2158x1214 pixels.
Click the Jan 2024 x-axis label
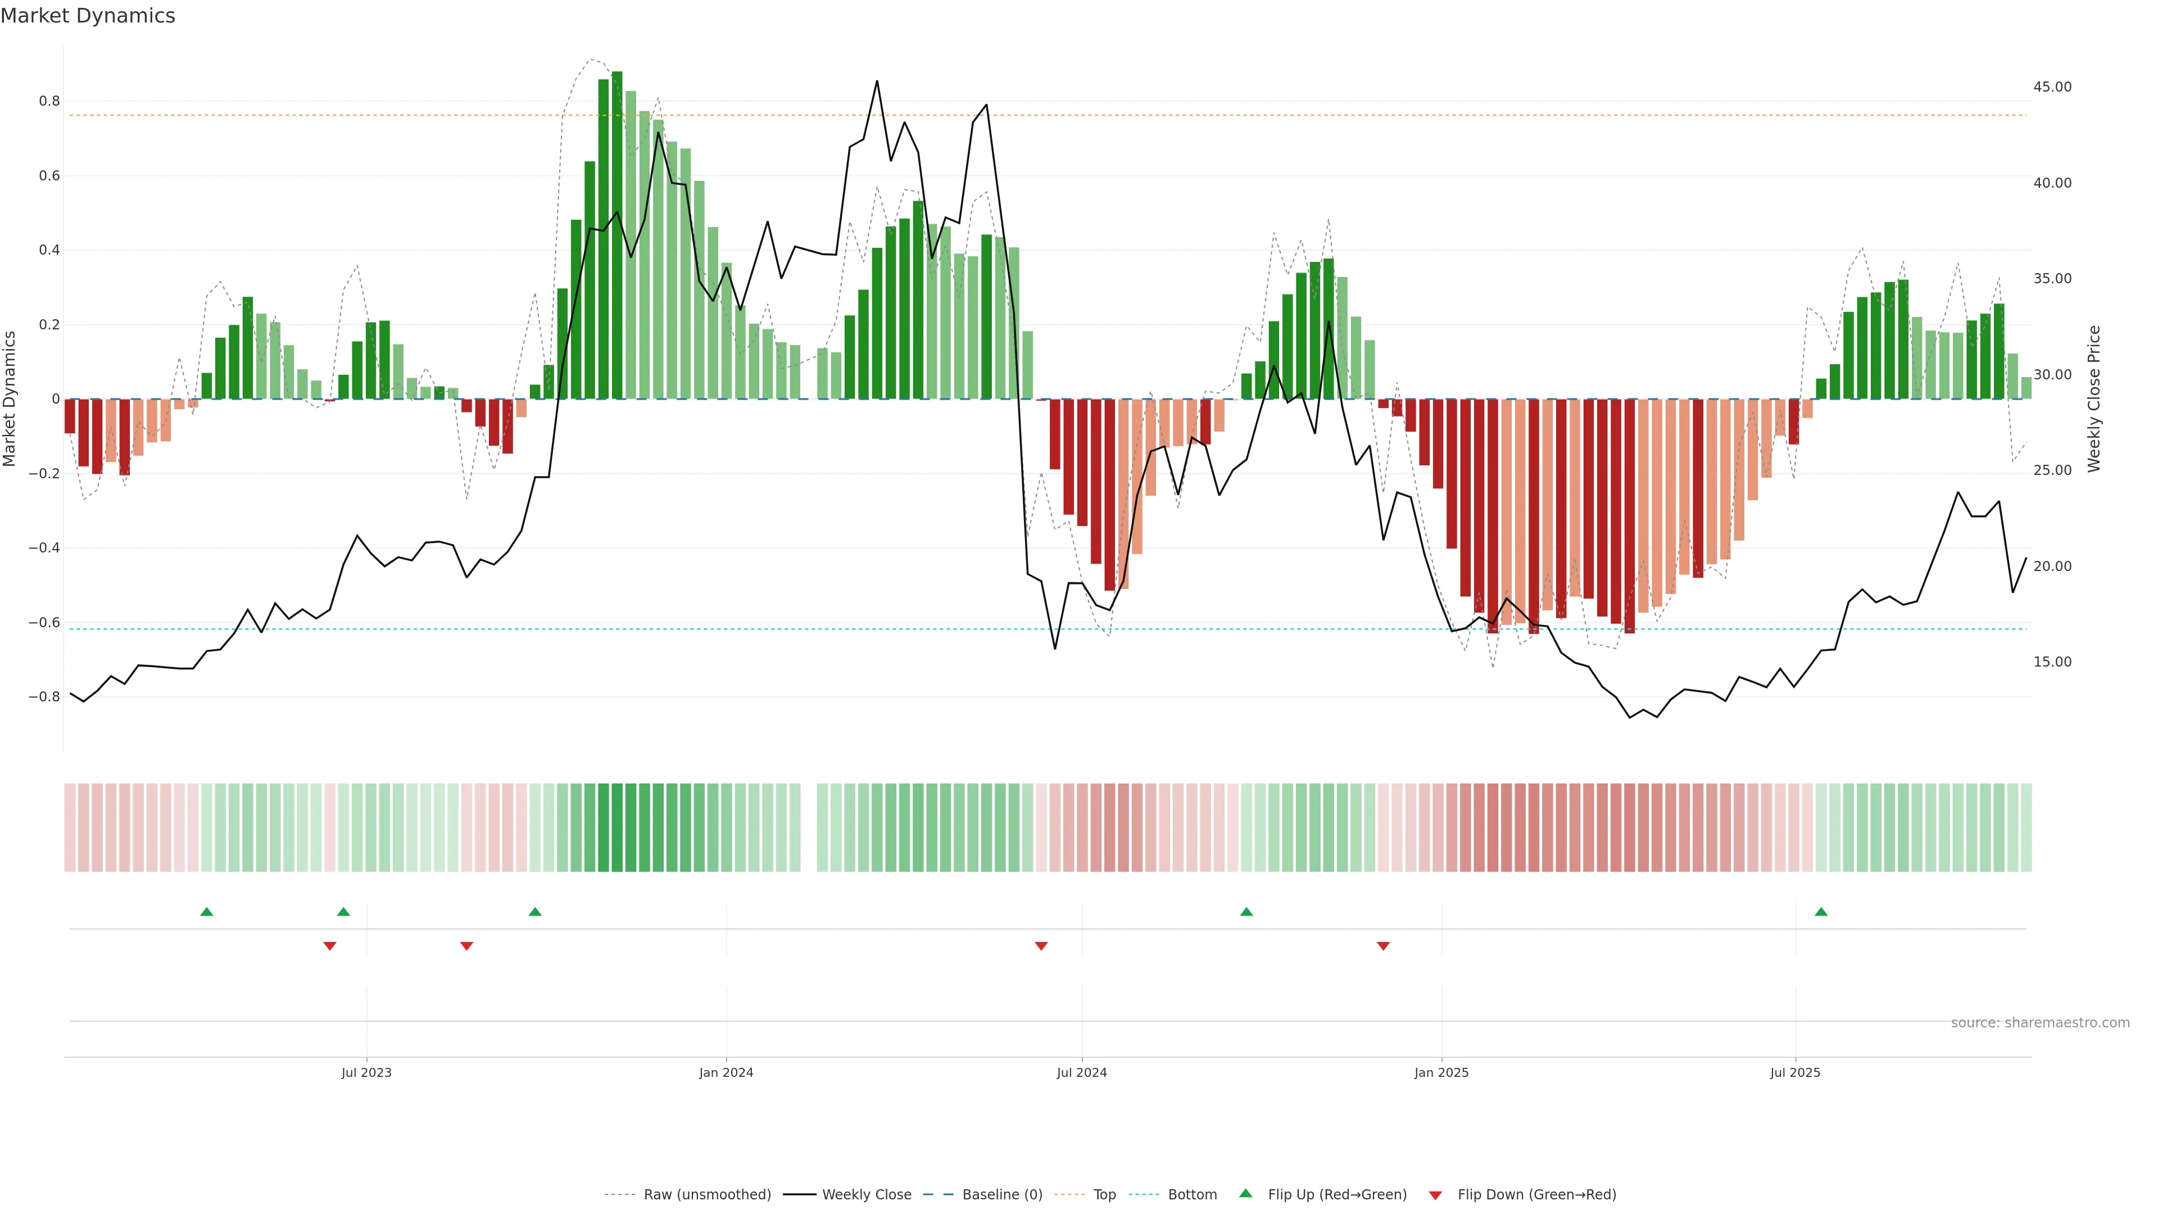click(x=726, y=1072)
